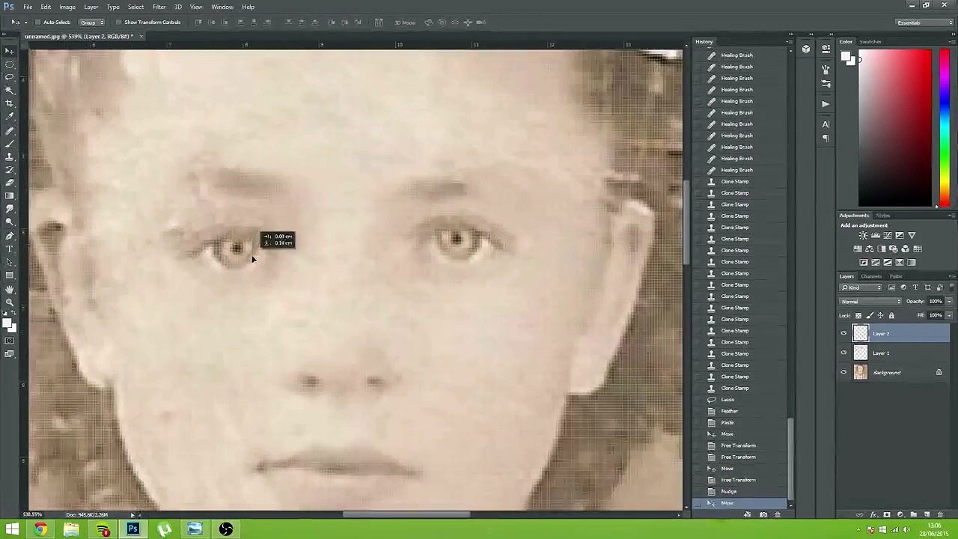Open Fill slider dropdown arrow
The width and height of the screenshot is (958, 539).
click(x=949, y=316)
